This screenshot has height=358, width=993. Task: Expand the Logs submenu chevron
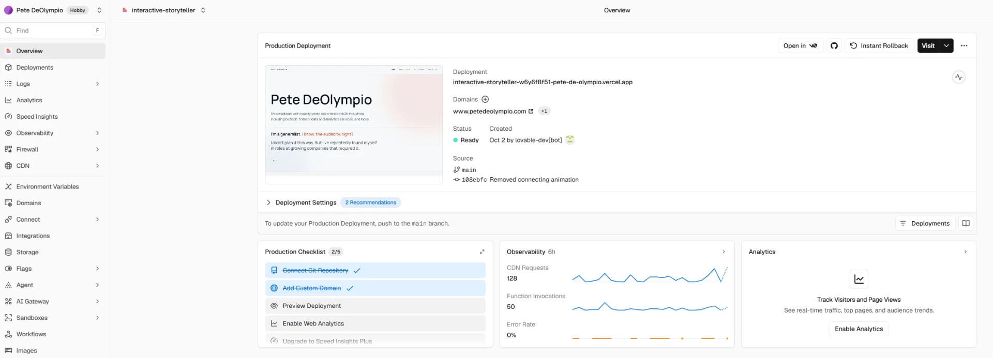[97, 84]
